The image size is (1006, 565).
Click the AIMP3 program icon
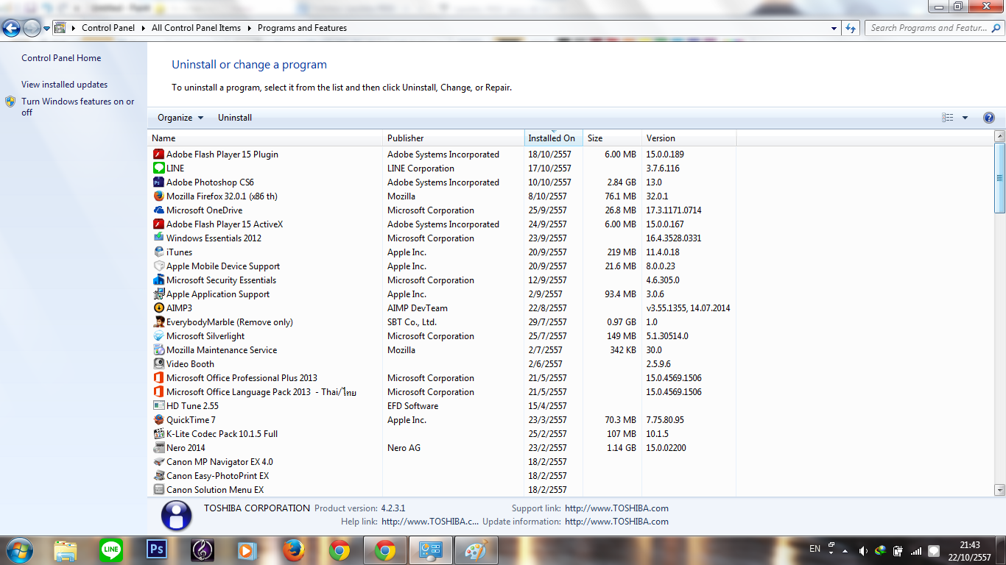[x=158, y=308]
